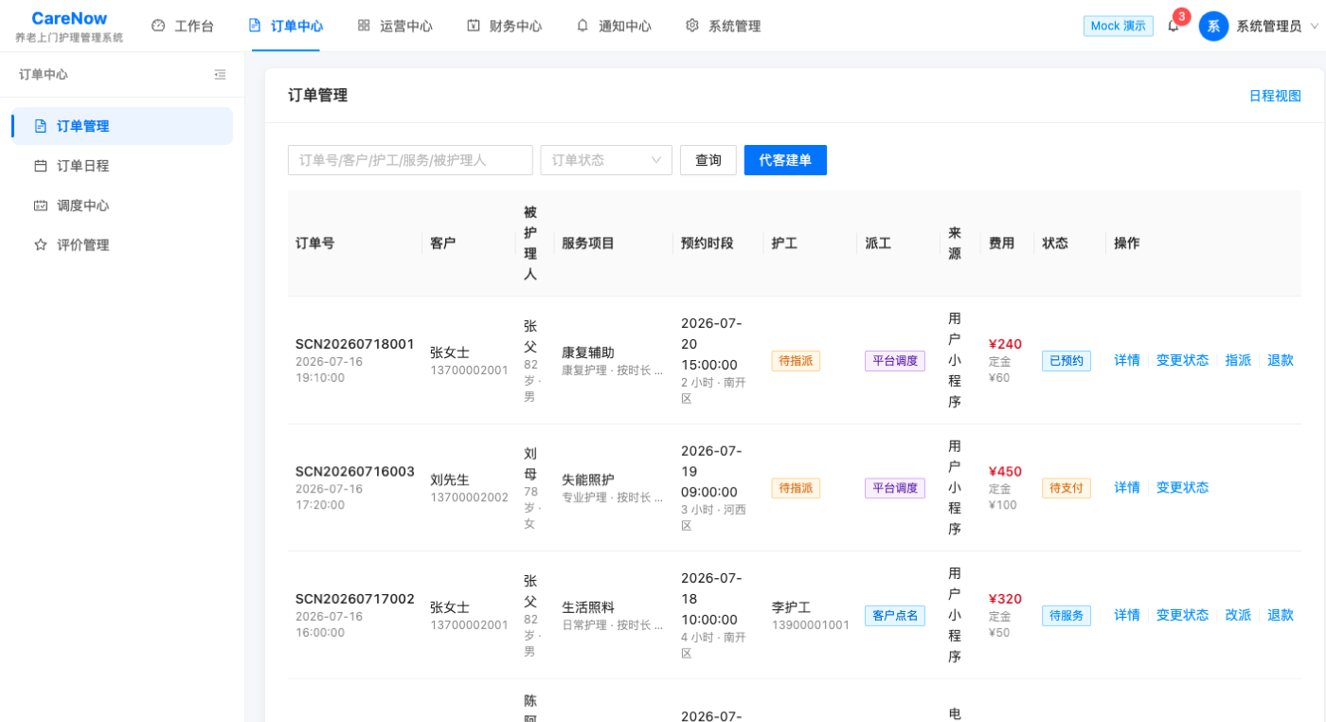1326x722 pixels.
Task: Click order number SCN20260717002
Action: 355,599
